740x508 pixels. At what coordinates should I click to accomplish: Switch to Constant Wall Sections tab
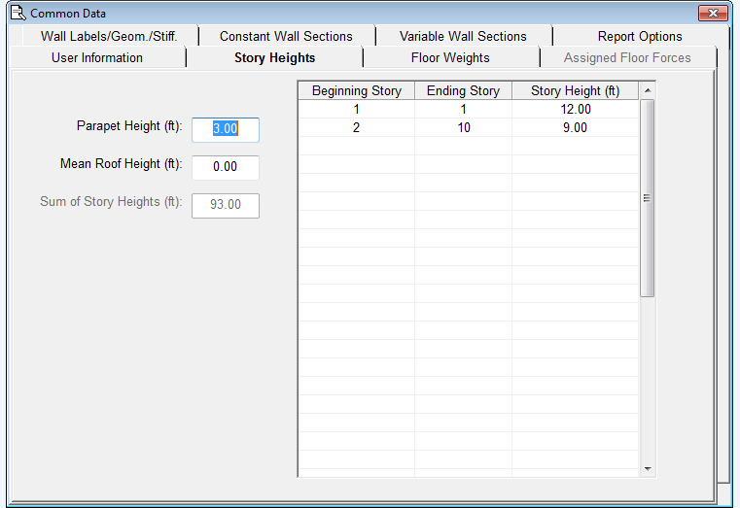(286, 36)
